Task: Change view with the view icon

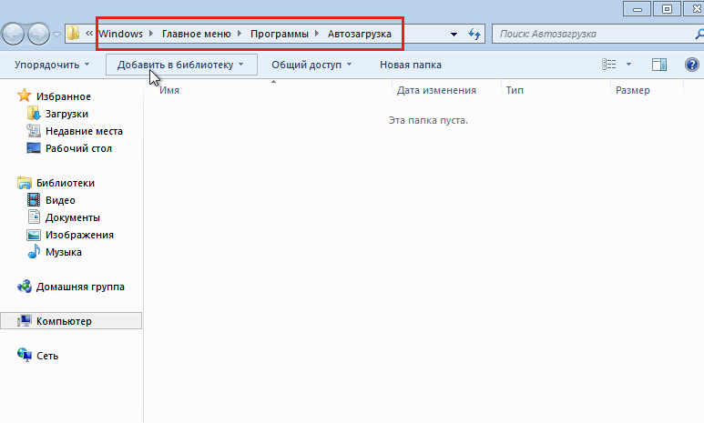Action: [x=608, y=65]
